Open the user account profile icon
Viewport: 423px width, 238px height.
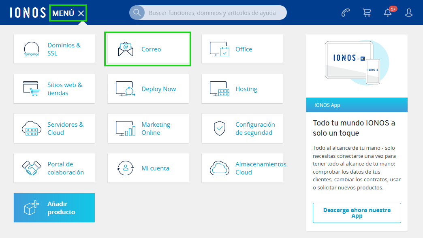coord(409,13)
